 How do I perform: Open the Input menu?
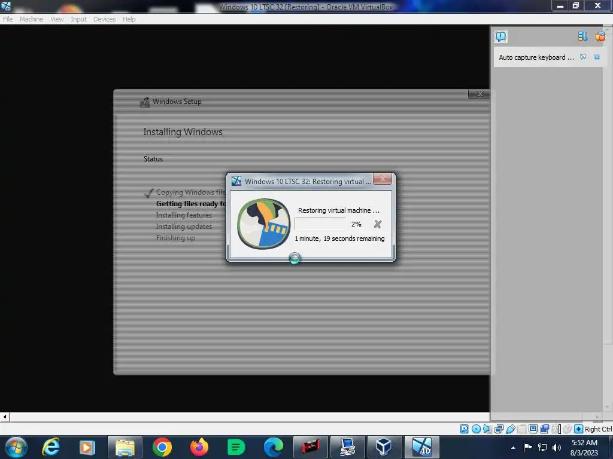[x=78, y=19]
